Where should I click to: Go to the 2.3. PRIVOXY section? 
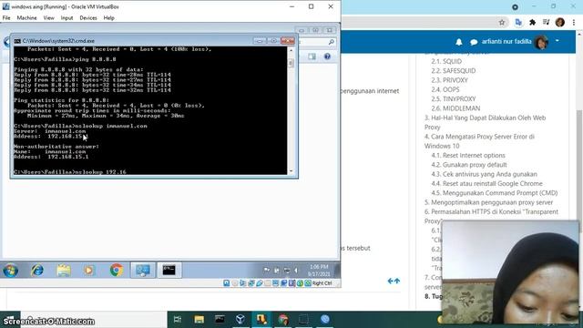click(449, 80)
